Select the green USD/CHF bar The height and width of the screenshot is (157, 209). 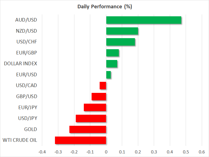[120, 42]
